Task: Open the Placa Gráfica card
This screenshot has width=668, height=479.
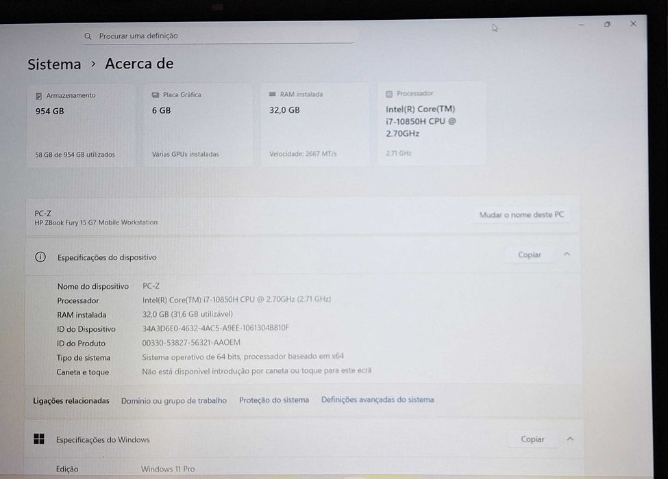Action: (198, 125)
